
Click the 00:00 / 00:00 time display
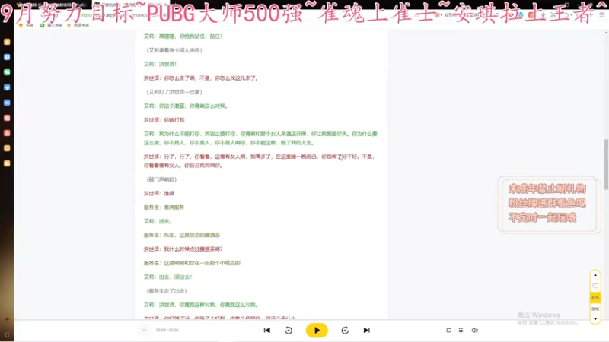pyautogui.click(x=167, y=331)
